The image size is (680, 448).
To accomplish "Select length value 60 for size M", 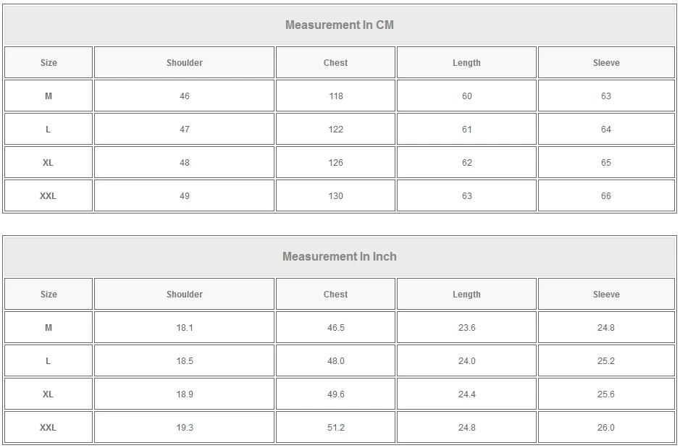I will pos(466,96).
